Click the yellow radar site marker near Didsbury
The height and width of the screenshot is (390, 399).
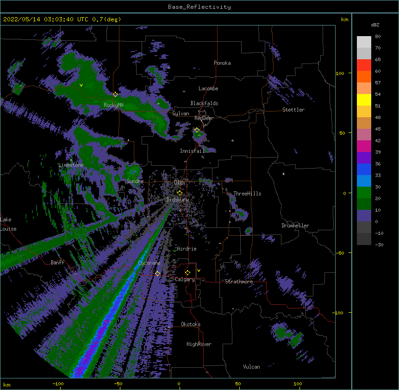[180, 193]
